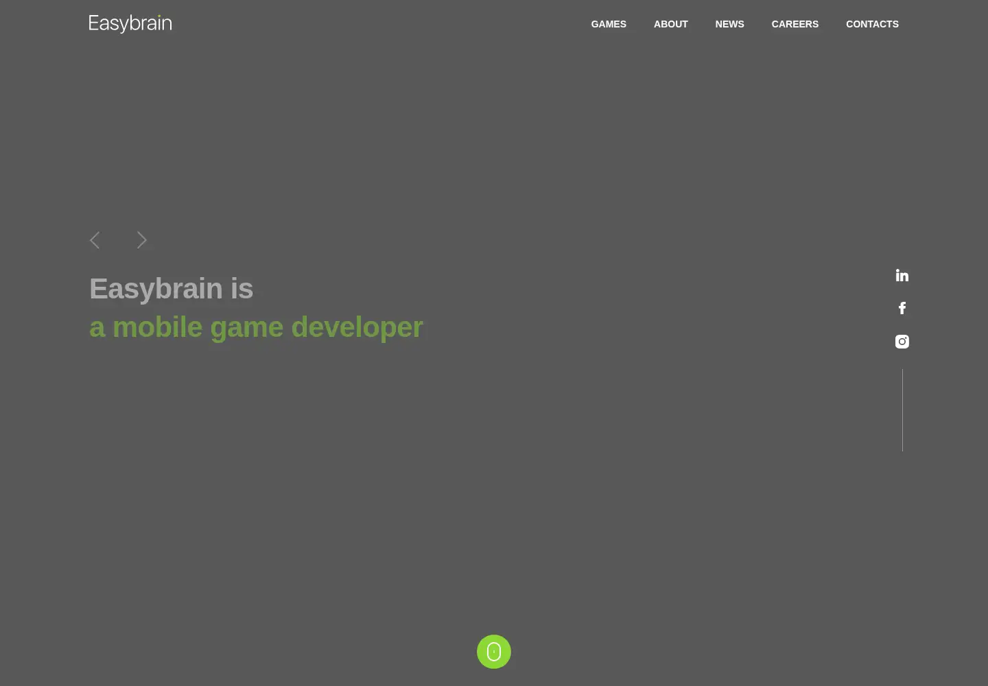Go to previous slide with left arrow

point(95,240)
